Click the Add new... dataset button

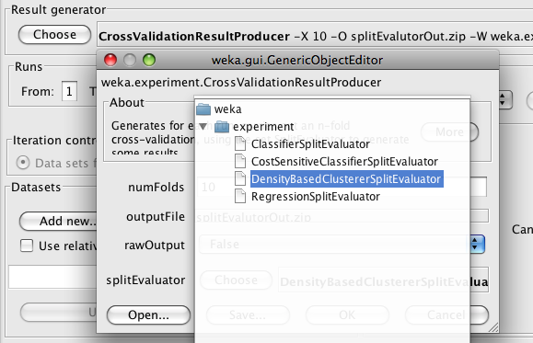pos(58,221)
